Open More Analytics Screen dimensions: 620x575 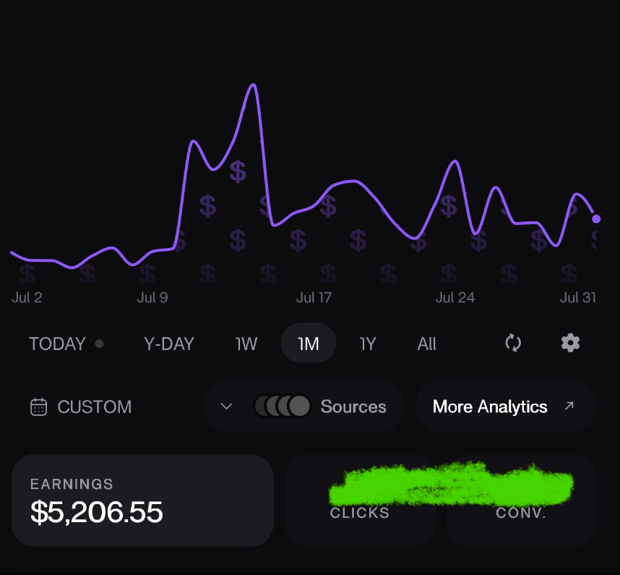(x=506, y=406)
